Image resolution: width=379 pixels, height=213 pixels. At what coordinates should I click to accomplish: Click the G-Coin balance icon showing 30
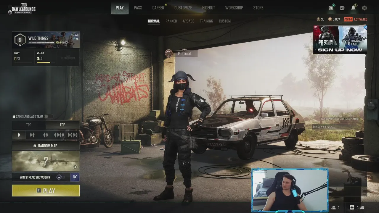319,19
